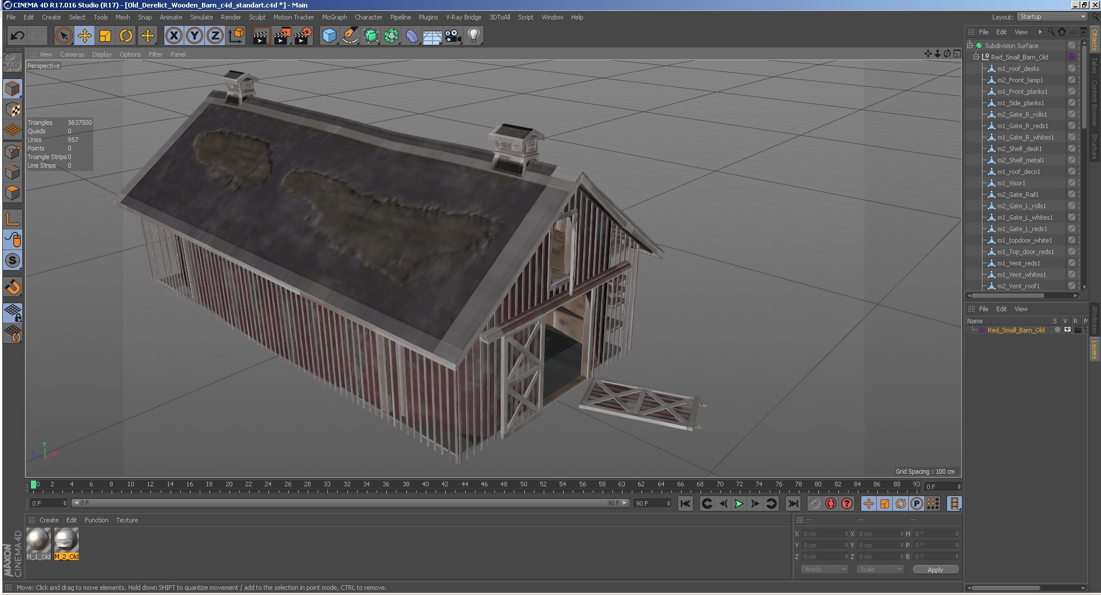Screen dimensions: 1101x595
Task: Go to end of animation
Action: click(793, 503)
